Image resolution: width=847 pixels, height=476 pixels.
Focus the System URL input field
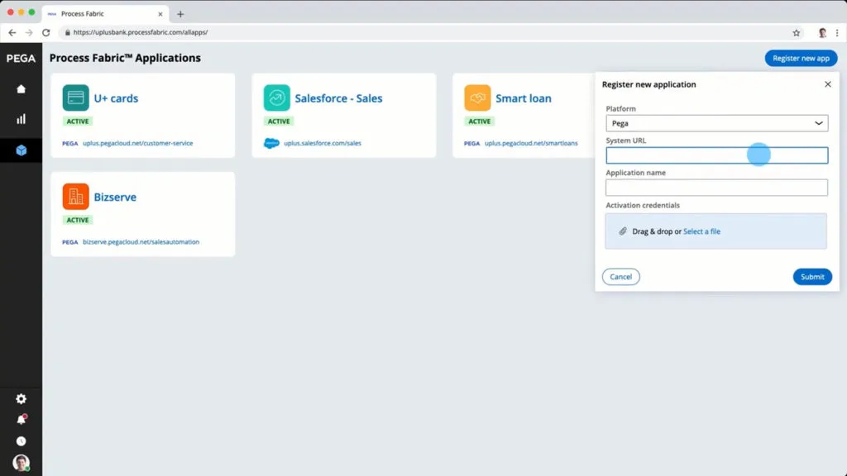(x=717, y=155)
